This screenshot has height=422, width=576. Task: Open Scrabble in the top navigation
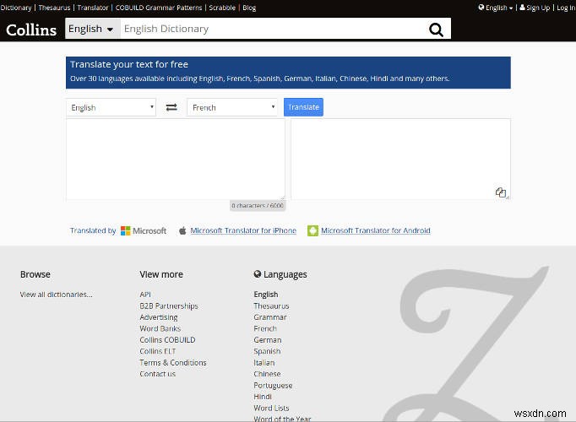pyautogui.click(x=222, y=8)
